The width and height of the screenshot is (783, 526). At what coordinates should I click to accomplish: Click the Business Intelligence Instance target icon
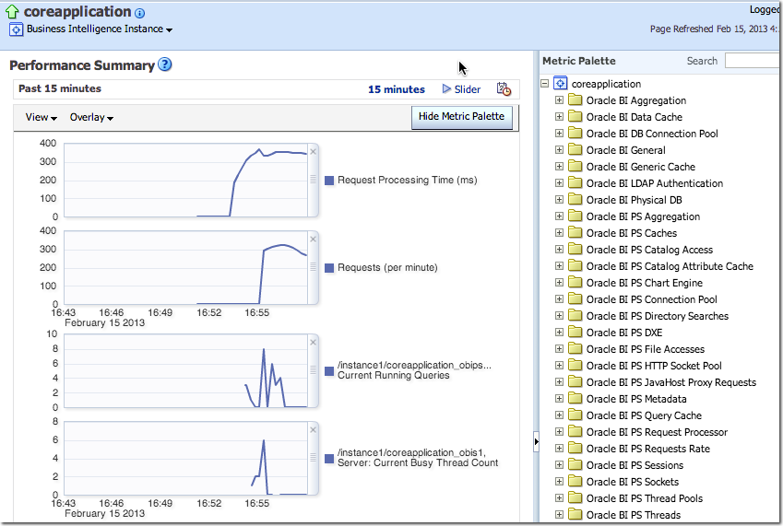pyautogui.click(x=16, y=29)
